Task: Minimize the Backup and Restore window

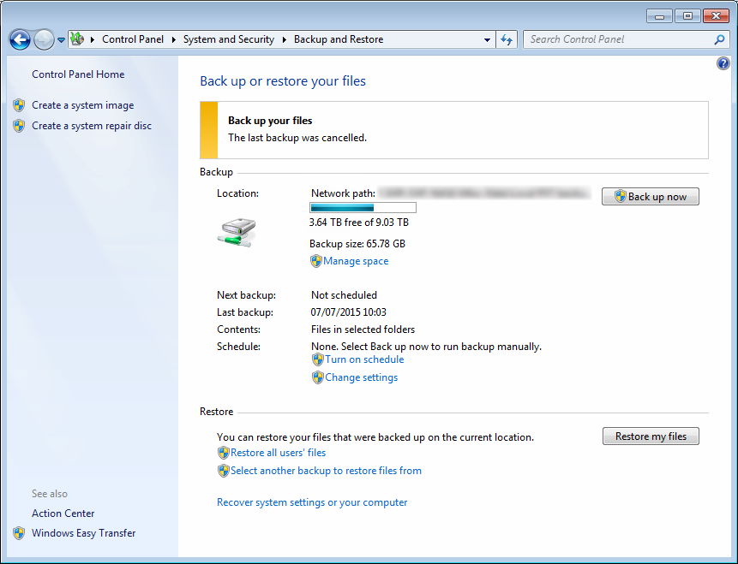Action: (659, 16)
